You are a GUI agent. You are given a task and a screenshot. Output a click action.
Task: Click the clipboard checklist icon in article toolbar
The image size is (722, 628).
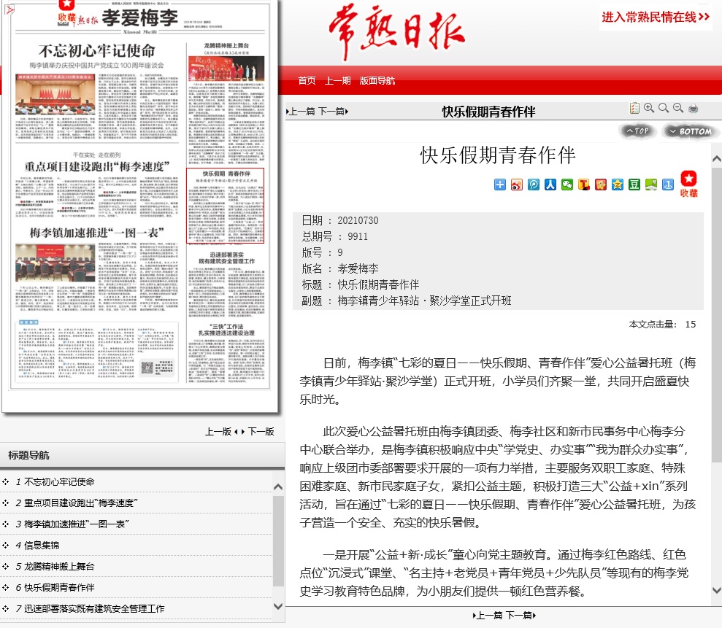click(x=634, y=108)
